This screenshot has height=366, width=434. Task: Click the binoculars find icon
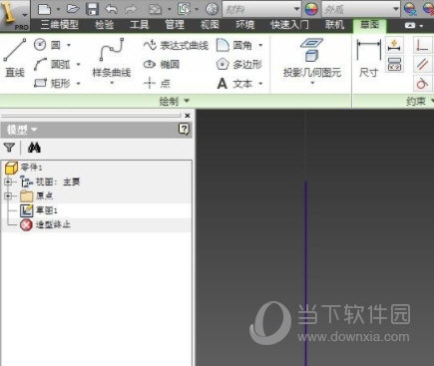tap(34, 148)
